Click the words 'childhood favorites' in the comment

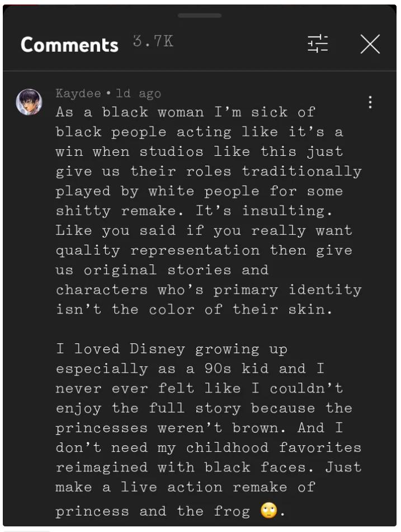pyautogui.click(x=273, y=447)
